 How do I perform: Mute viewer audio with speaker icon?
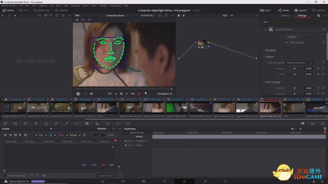[x=91, y=94]
